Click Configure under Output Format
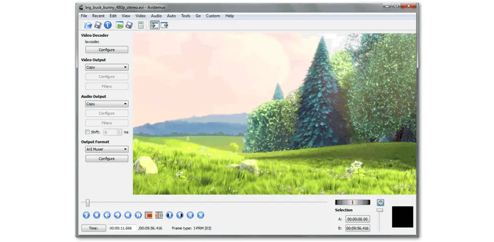 coord(107,159)
